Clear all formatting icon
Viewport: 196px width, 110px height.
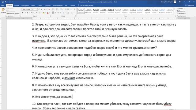click(49, 9)
